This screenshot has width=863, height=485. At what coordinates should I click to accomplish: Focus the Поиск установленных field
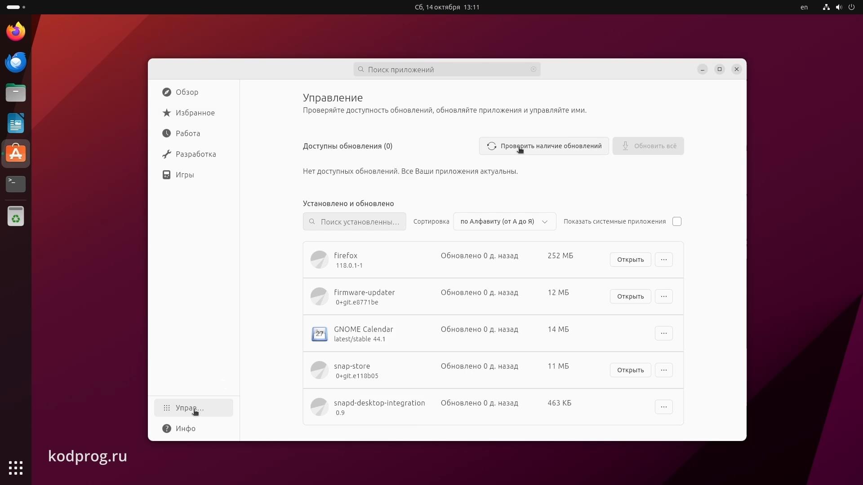(354, 221)
